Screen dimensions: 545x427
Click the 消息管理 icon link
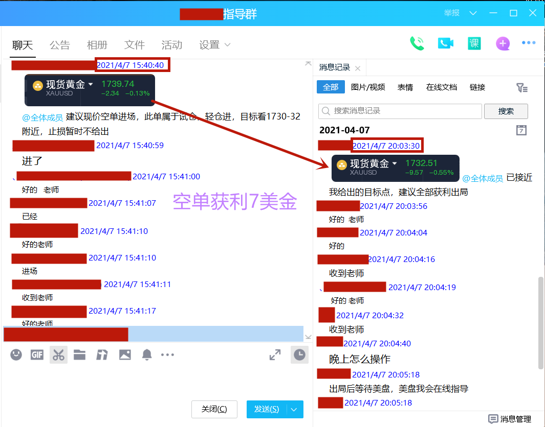(x=510, y=419)
